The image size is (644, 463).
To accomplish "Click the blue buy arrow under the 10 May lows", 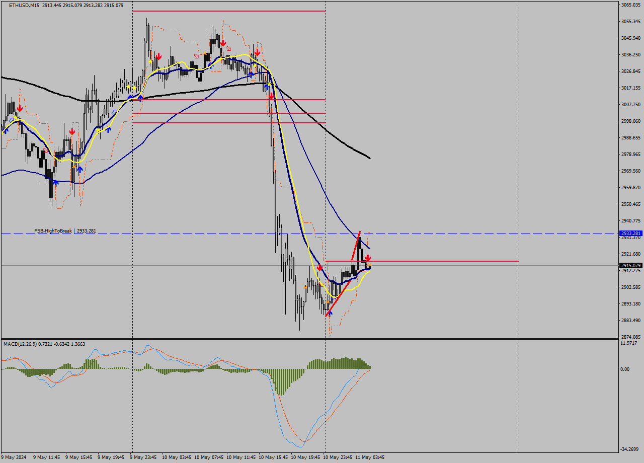I will point(330,314).
